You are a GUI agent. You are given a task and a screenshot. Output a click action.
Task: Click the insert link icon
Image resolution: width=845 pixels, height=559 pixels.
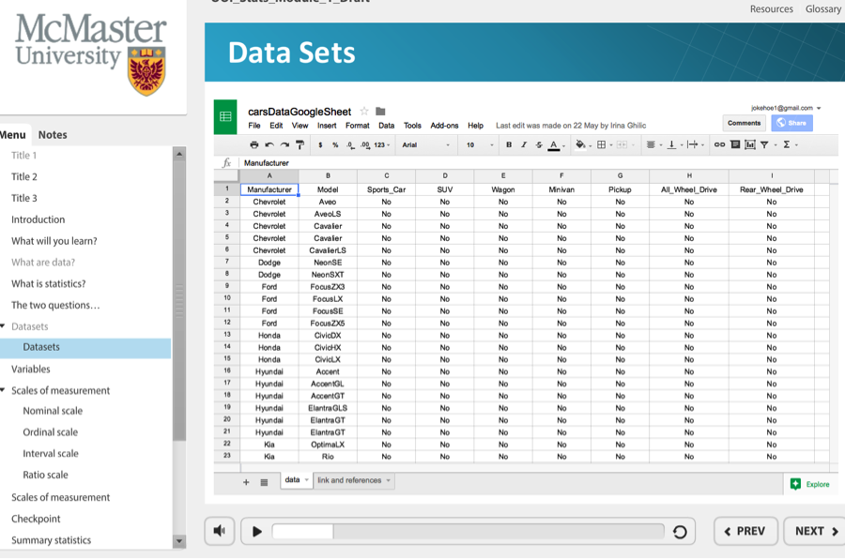(719, 145)
